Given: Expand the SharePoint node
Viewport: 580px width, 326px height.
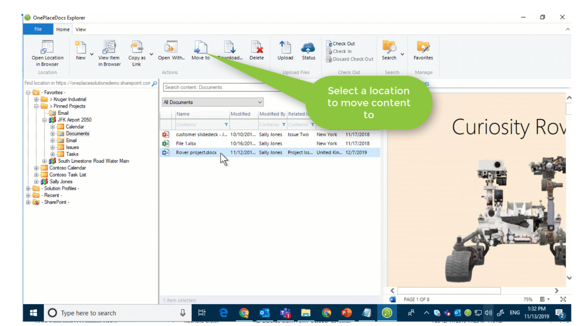Looking at the screenshot, I should pyautogui.click(x=28, y=202).
